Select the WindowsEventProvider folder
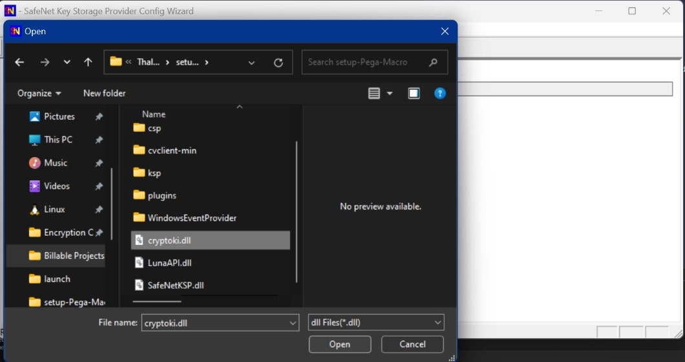 pyautogui.click(x=191, y=218)
